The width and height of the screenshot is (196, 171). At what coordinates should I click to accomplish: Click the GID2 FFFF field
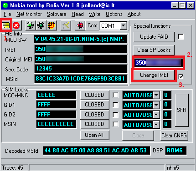(x=56, y=115)
